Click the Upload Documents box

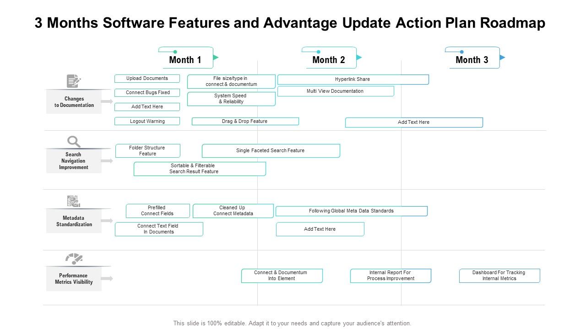[147, 79]
